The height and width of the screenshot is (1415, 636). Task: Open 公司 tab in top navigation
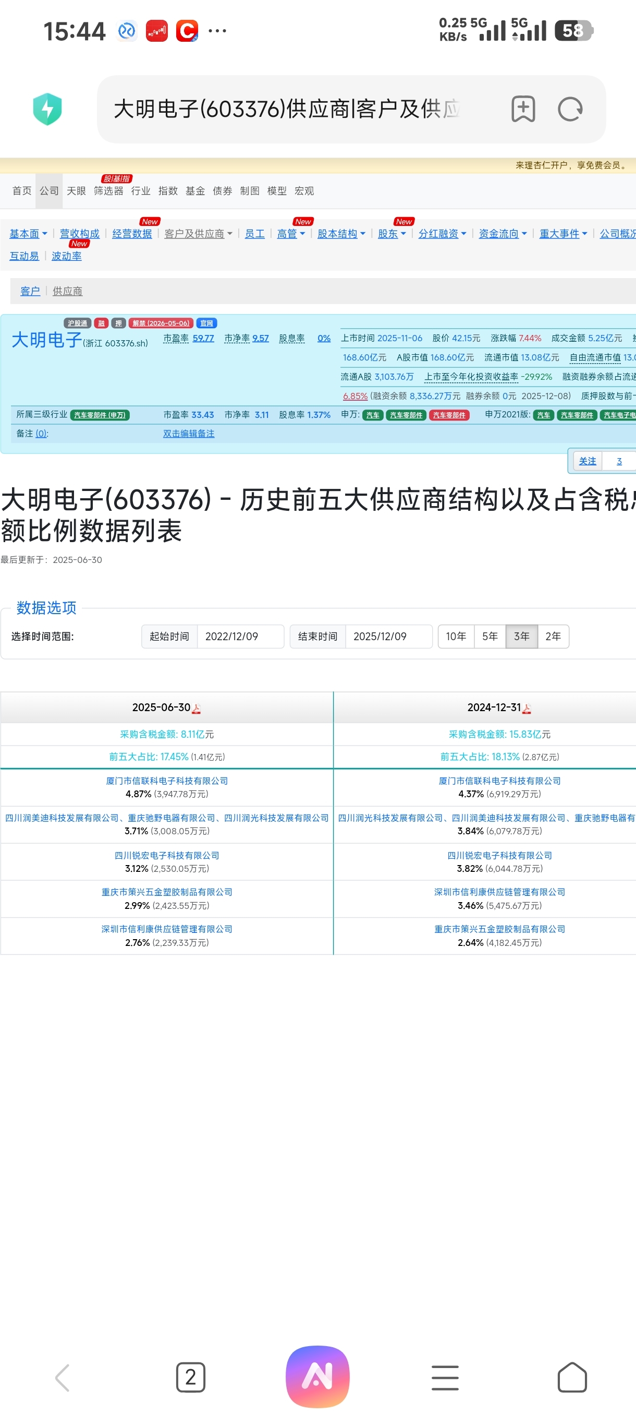[49, 191]
